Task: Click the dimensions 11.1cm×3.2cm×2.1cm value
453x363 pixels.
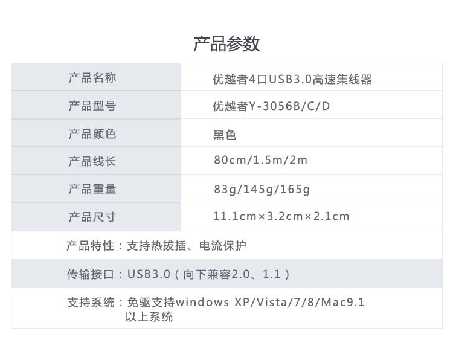Action: [281, 216]
